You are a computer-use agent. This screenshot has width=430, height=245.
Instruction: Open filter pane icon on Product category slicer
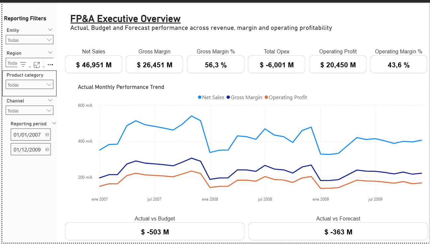(23, 64)
